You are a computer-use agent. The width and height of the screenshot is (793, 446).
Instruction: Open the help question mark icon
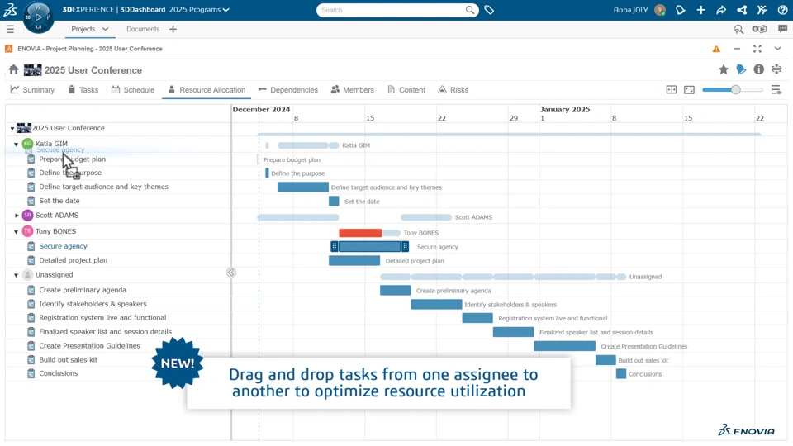pyautogui.click(x=782, y=10)
